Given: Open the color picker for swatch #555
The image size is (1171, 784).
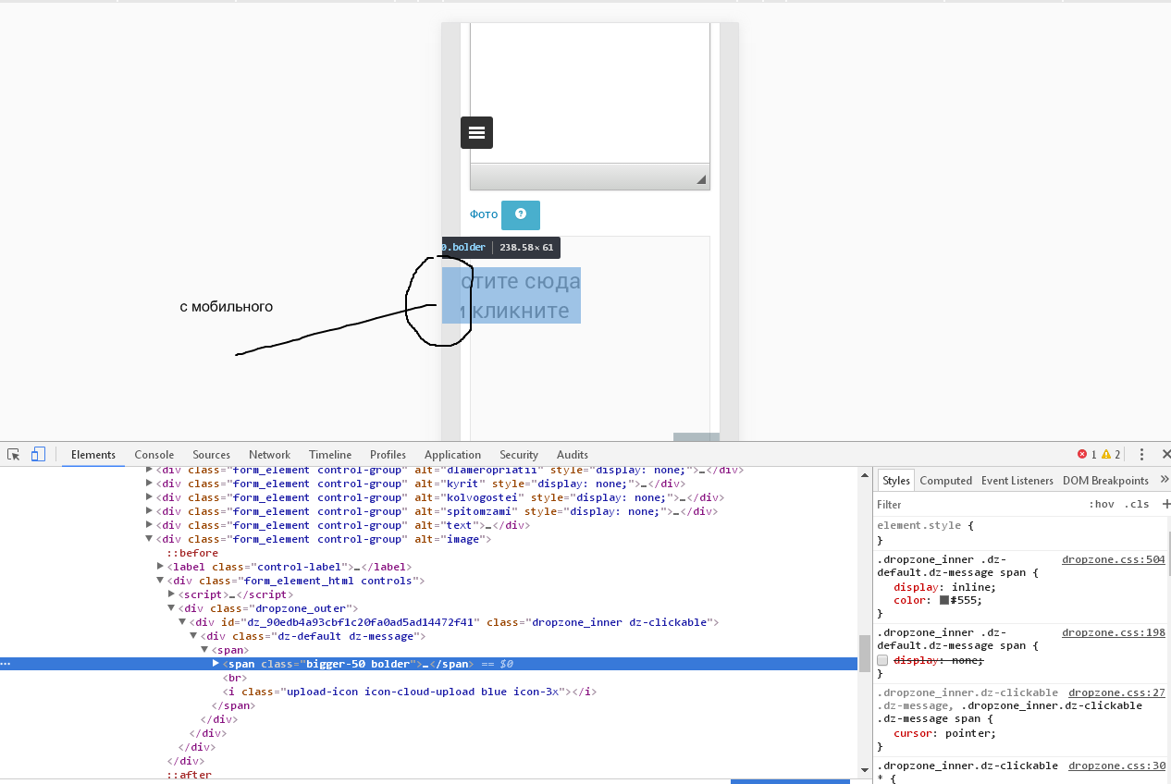Looking at the screenshot, I should pos(943,601).
